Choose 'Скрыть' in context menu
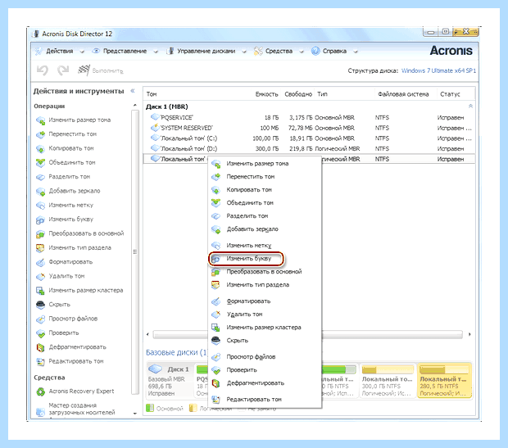 (265, 341)
